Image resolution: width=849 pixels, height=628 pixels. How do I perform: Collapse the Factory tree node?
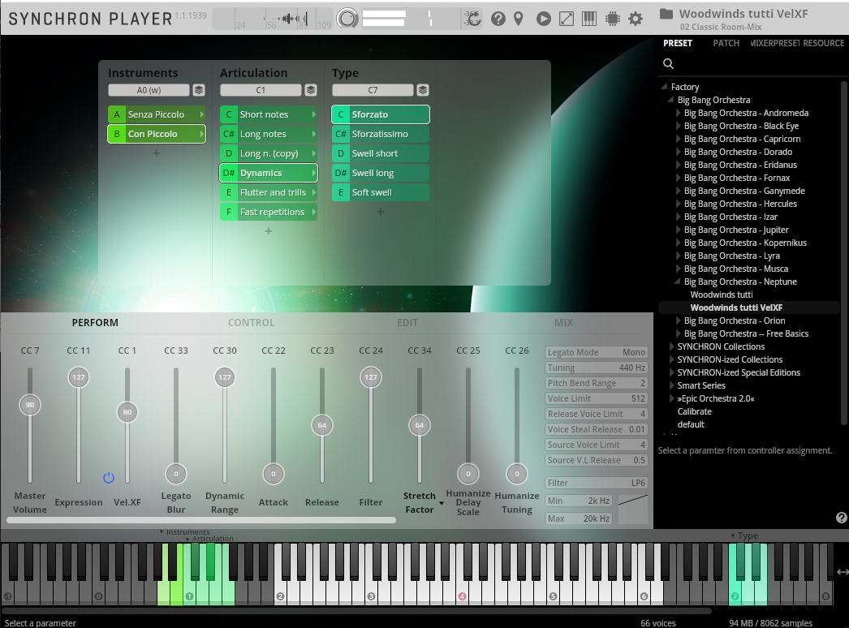tap(665, 87)
